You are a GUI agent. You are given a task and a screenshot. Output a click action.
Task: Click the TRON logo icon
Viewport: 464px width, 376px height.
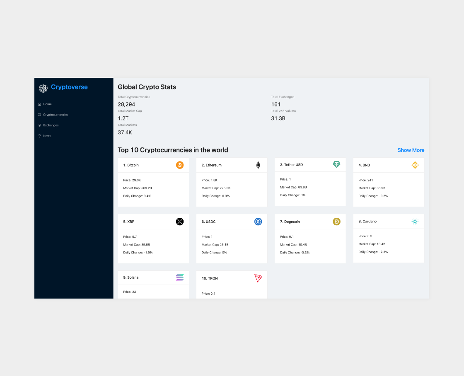tap(258, 278)
